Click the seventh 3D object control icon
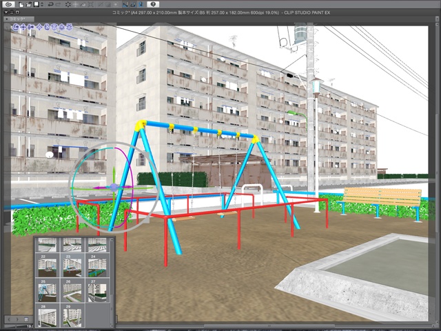Viewport: 441px width, 331px height. pyautogui.click(x=61, y=27)
